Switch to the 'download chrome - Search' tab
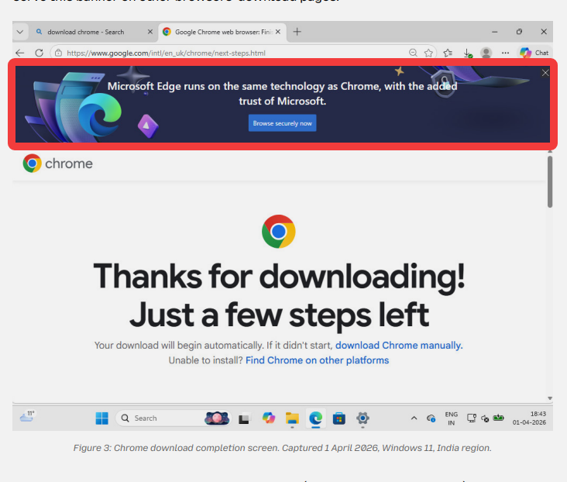 coord(86,32)
